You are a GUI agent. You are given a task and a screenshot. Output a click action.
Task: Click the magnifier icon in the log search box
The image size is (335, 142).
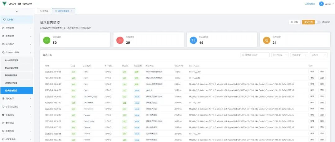click(x=243, y=55)
